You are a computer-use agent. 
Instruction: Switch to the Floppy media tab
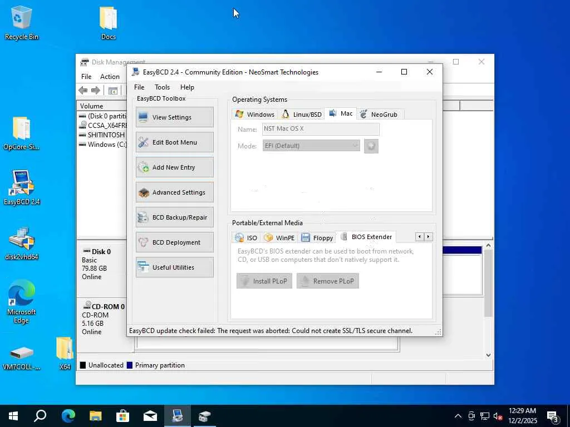click(x=317, y=237)
